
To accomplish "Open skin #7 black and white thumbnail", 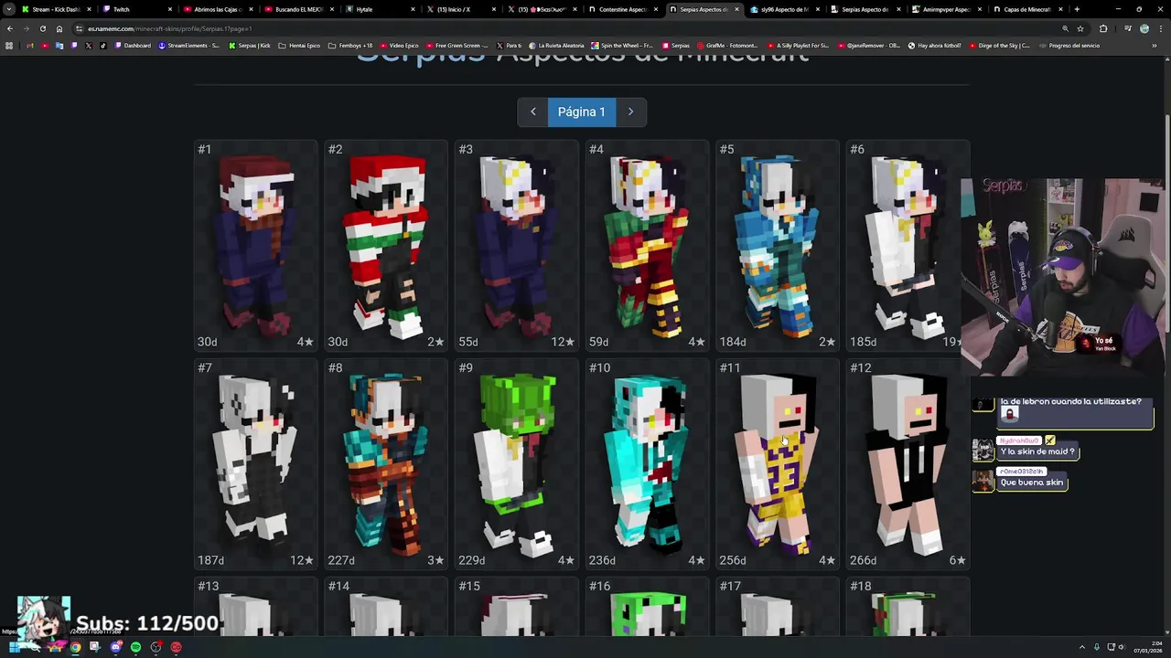I will [256, 463].
